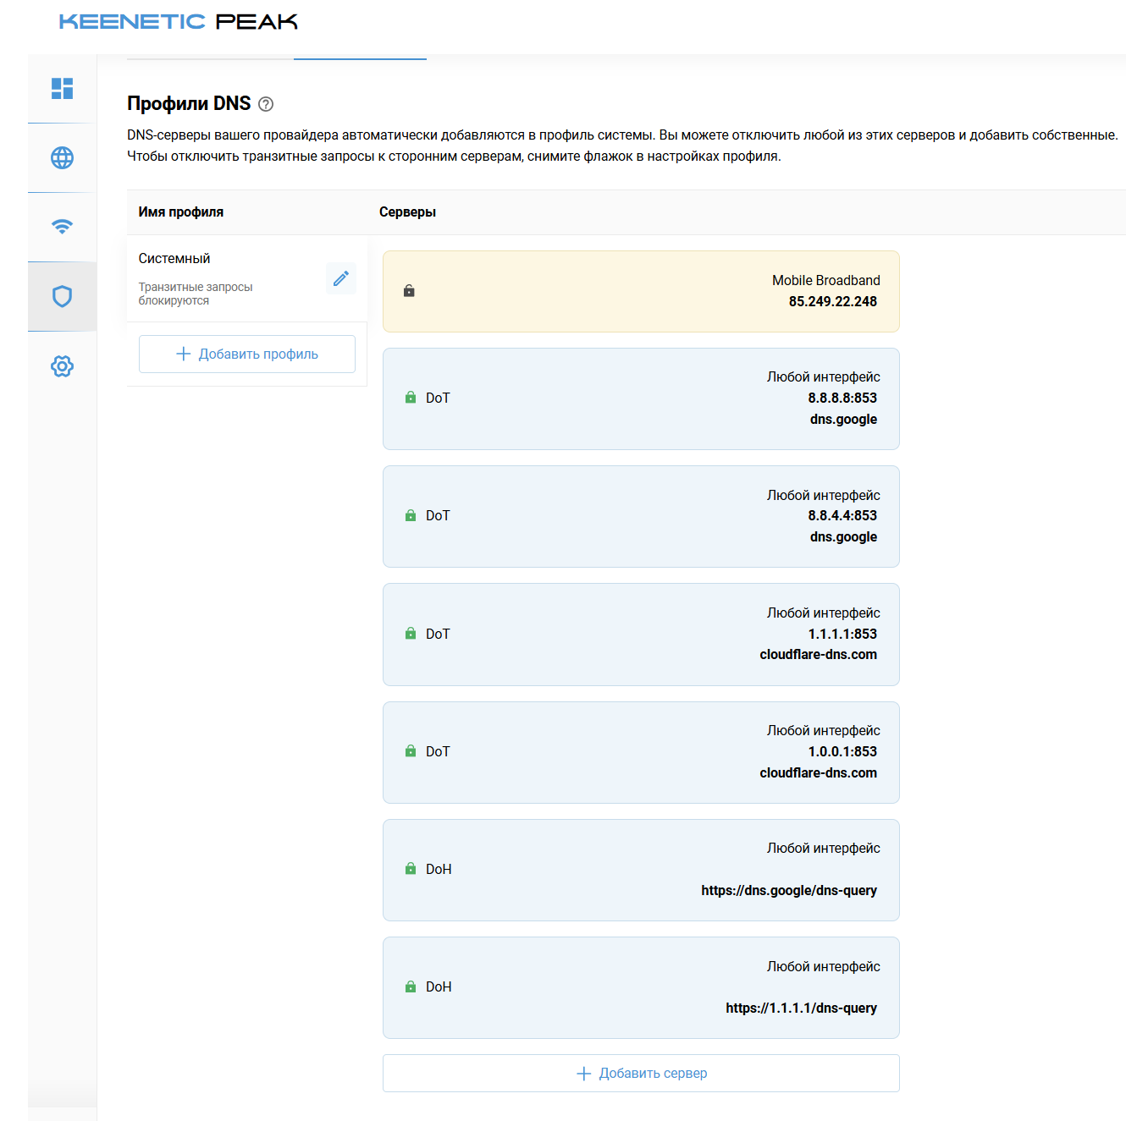Open the gear management settings
The height and width of the screenshot is (1121, 1126).
(x=62, y=366)
